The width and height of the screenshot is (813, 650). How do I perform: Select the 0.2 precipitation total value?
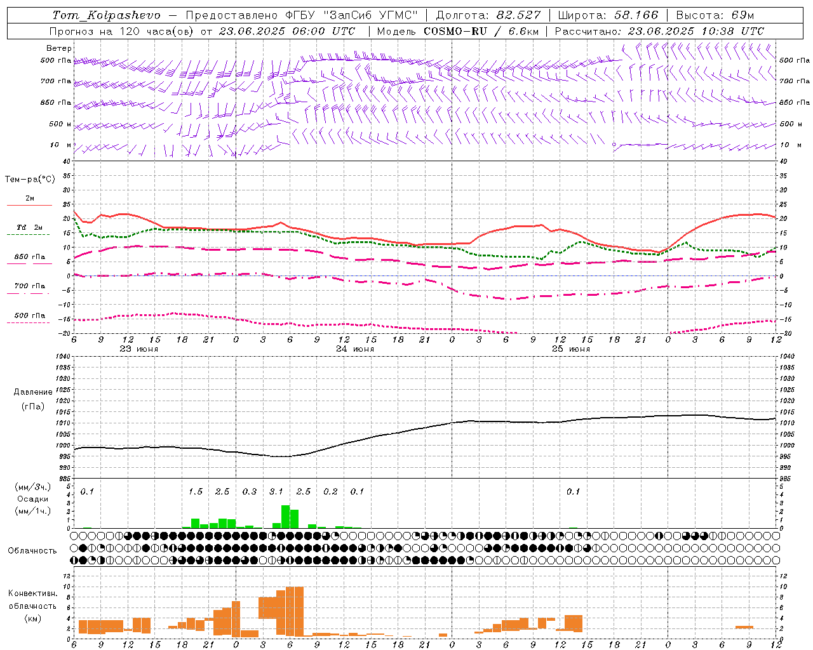click(330, 491)
